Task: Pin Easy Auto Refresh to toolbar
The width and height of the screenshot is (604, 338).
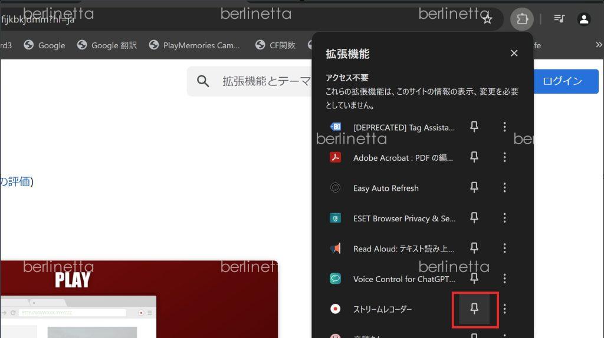Action: click(474, 188)
